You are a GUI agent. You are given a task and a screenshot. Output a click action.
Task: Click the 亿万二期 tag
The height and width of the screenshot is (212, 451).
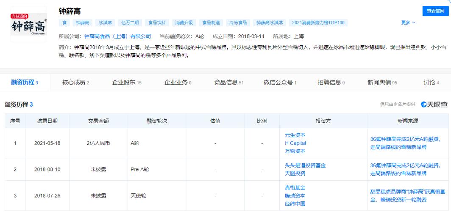click(130, 23)
